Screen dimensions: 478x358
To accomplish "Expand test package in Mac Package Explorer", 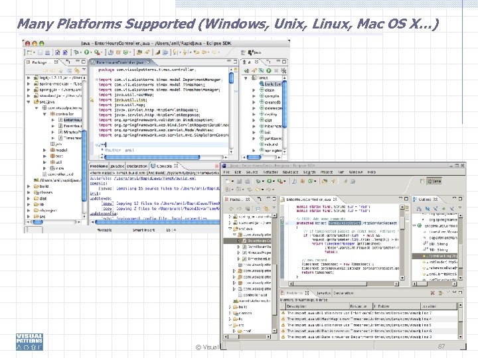I will 44,156.
